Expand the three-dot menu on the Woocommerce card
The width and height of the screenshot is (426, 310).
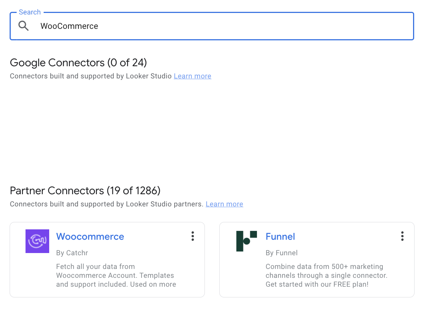[193, 236]
